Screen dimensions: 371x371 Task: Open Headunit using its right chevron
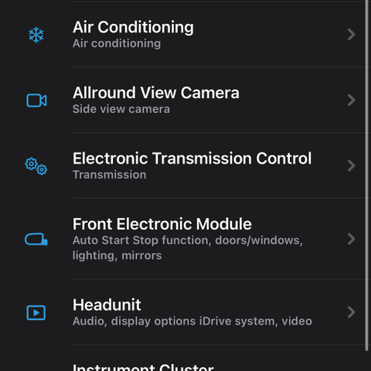tap(351, 312)
